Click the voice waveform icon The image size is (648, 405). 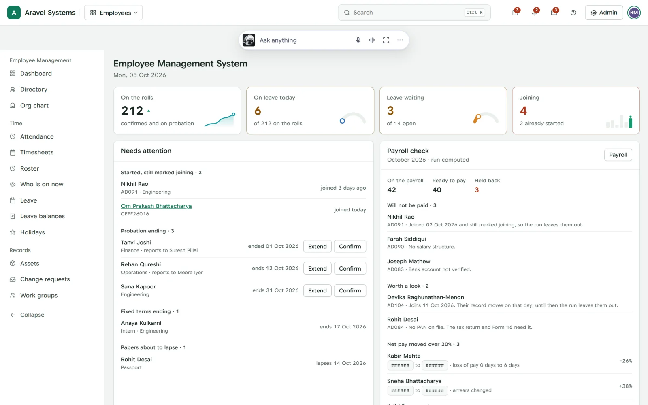pos(372,40)
